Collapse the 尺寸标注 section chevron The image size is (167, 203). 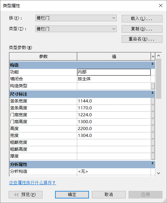[x=153, y=93]
